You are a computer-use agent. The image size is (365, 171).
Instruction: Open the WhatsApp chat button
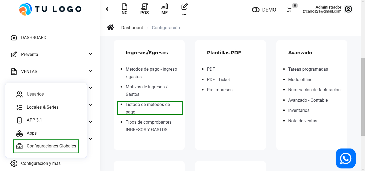[x=345, y=158]
